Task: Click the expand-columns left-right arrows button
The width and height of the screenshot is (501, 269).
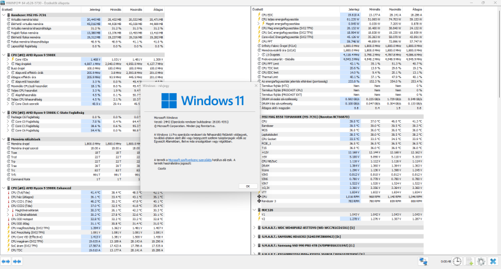Action: tap(6, 261)
